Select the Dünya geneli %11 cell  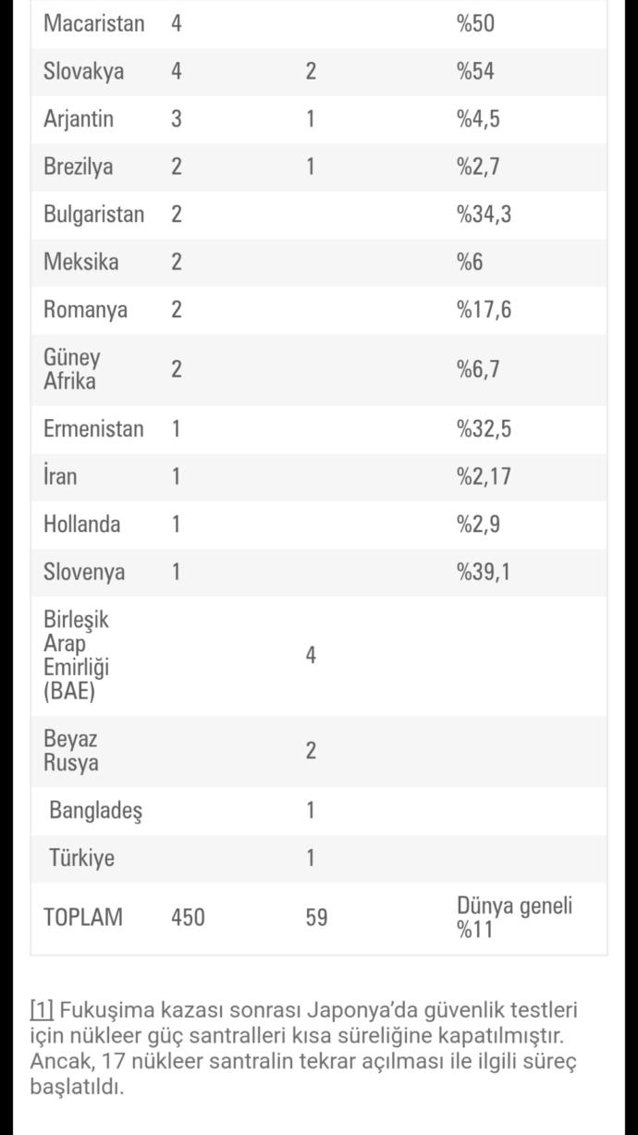[x=514, y=918]
